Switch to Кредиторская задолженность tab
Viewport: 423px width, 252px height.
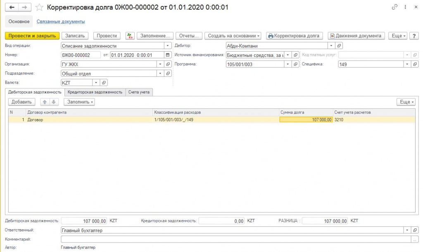click(x=95, y=92)
